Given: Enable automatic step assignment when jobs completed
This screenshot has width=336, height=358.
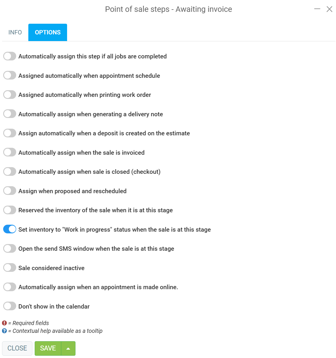Looking at the screenshot, I should click(10, 56).
